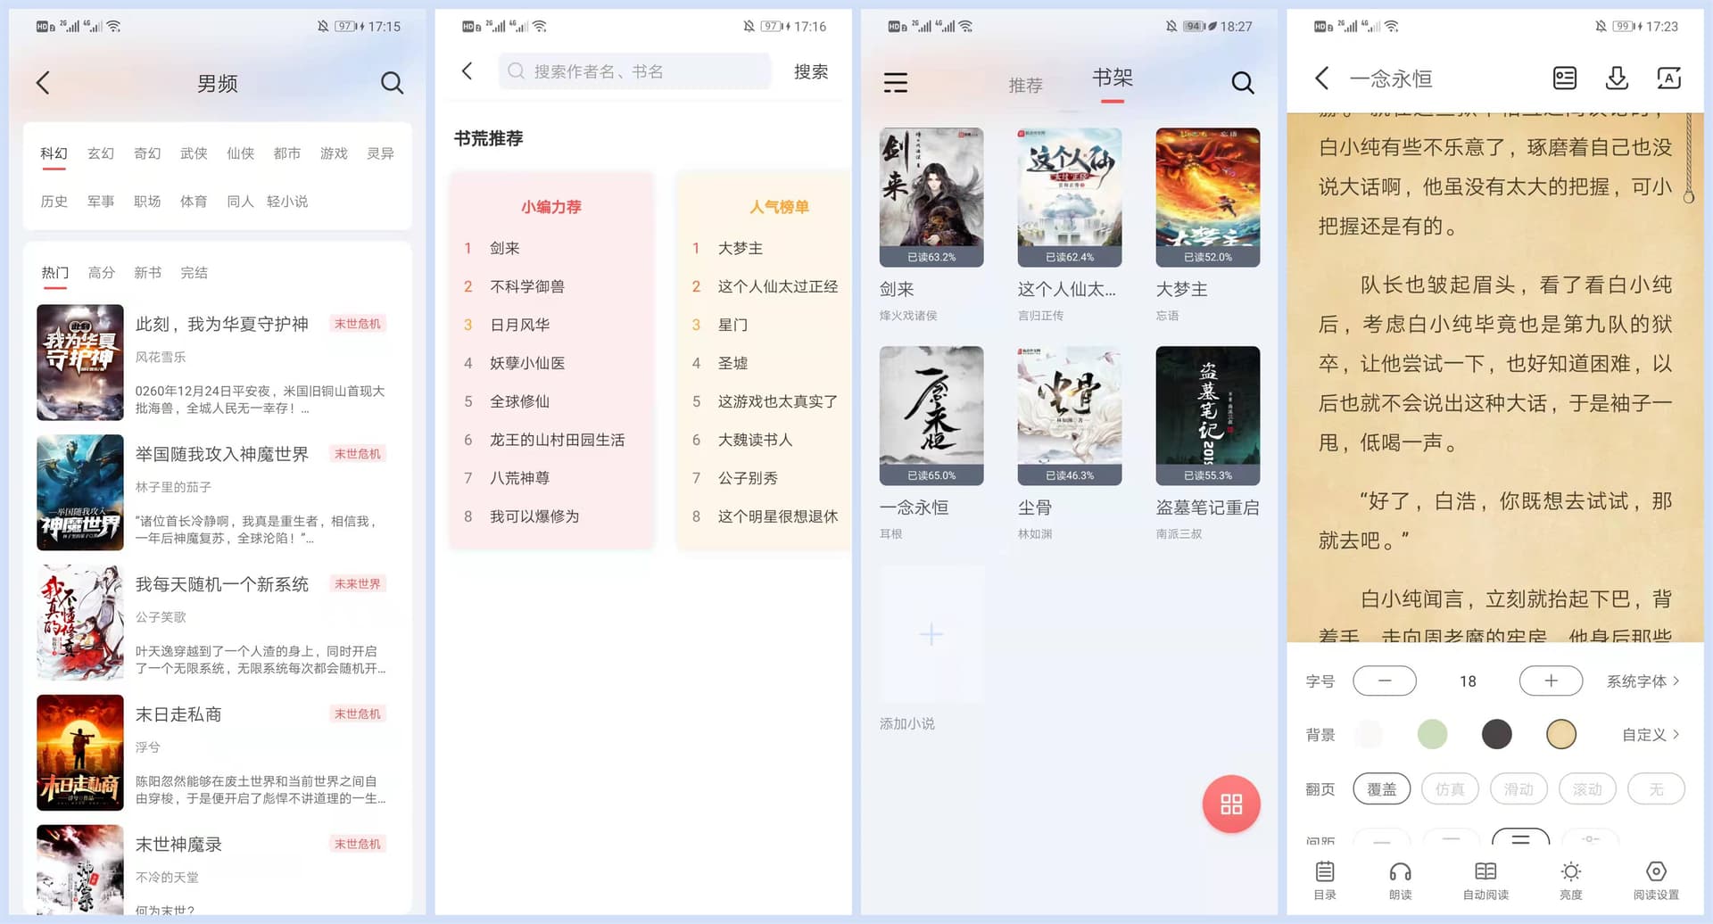Screen dimensions: 1713x924
Task: Tap the 搜索 button
Action: click(x=810, y=71)
